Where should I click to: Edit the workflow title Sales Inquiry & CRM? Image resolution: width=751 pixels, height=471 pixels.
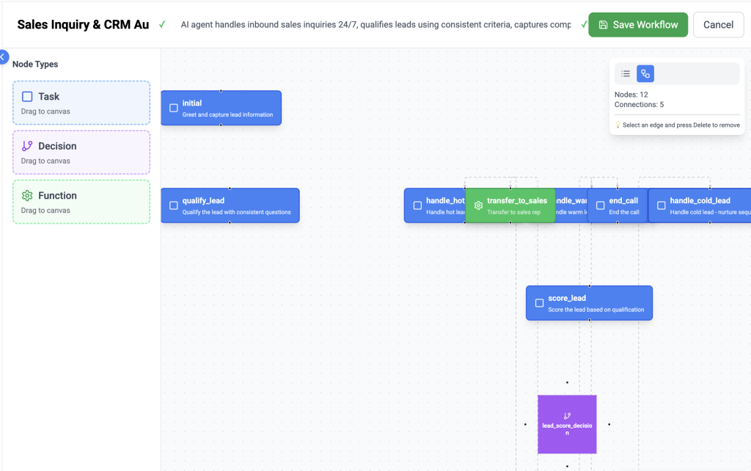[x=83, y=25]
